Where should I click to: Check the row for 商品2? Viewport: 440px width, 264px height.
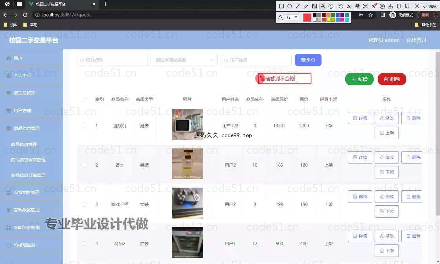tap(84, 244)
